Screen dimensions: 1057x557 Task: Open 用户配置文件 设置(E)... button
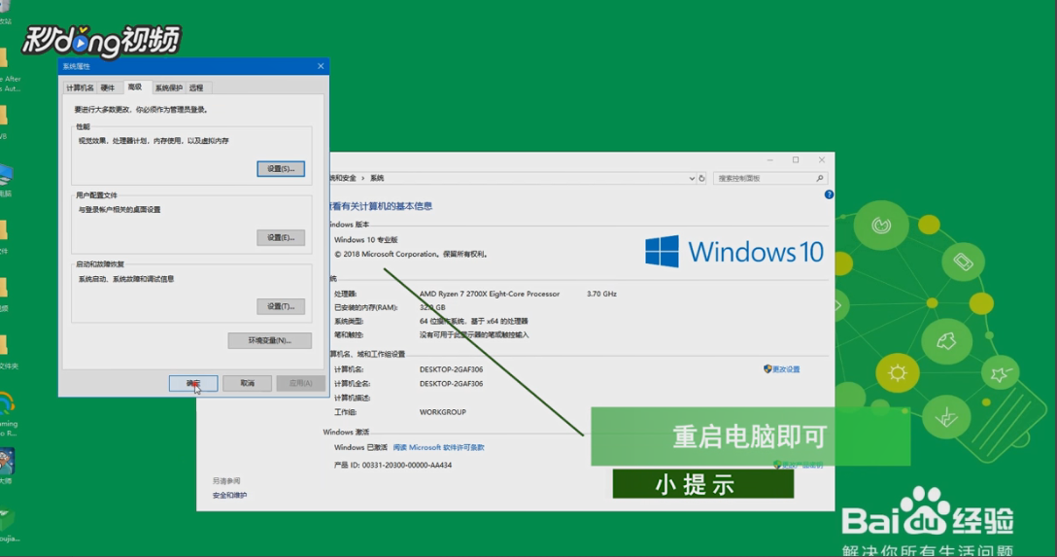click(281, 237)
